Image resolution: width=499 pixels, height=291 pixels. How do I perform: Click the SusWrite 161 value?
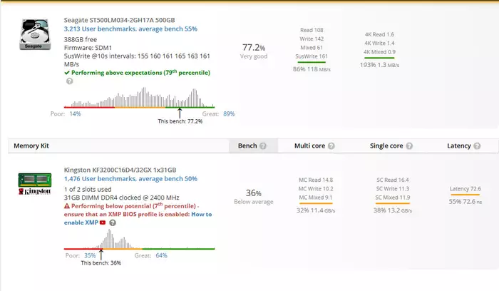(312, 56)
